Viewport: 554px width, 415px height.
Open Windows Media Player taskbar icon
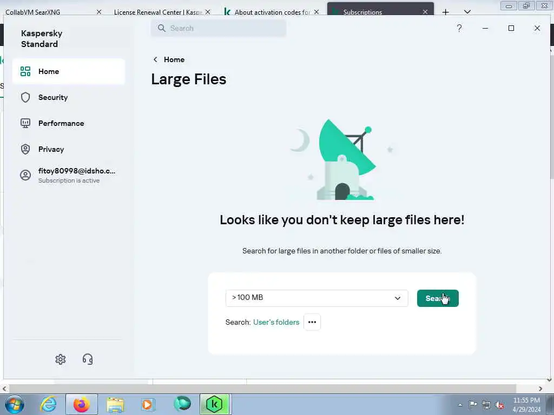(x=147, y=404)
